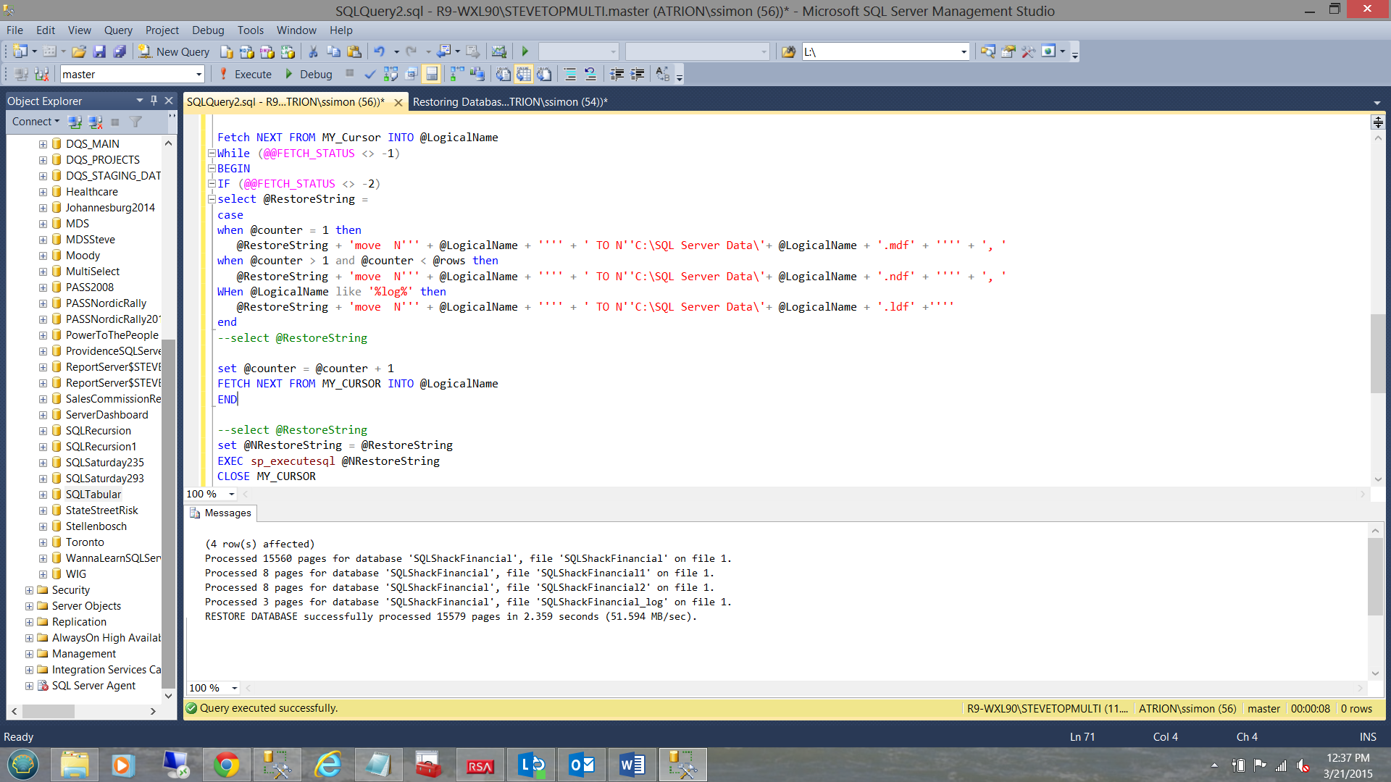This screenshot has width=1391, height=782.
Task: Click the Undo arrow icon
Action: pyautogui.click(x=379, y=51)
